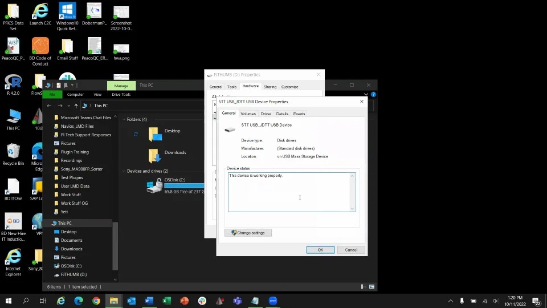547x308 pixels.
Task: Click the Back arrow in Explorer
Action: [50, 106]
